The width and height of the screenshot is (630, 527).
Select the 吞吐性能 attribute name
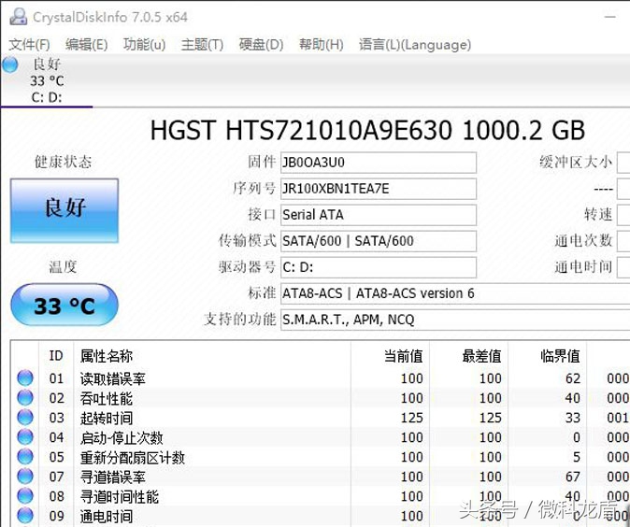tap(106, 398)
